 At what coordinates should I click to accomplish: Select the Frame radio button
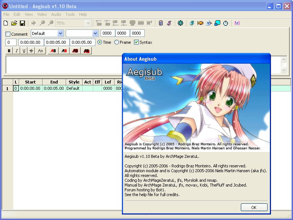[x=117, y=42]
